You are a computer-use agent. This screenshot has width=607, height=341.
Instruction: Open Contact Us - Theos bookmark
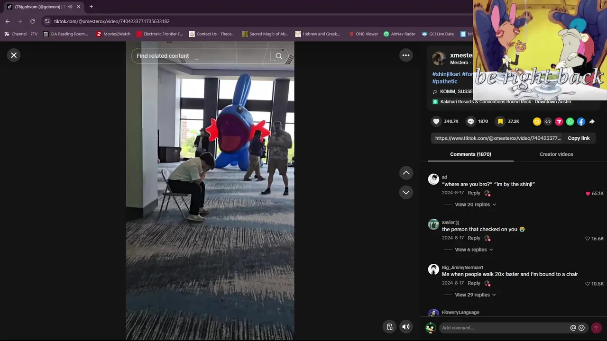click(x=212, y=34)
